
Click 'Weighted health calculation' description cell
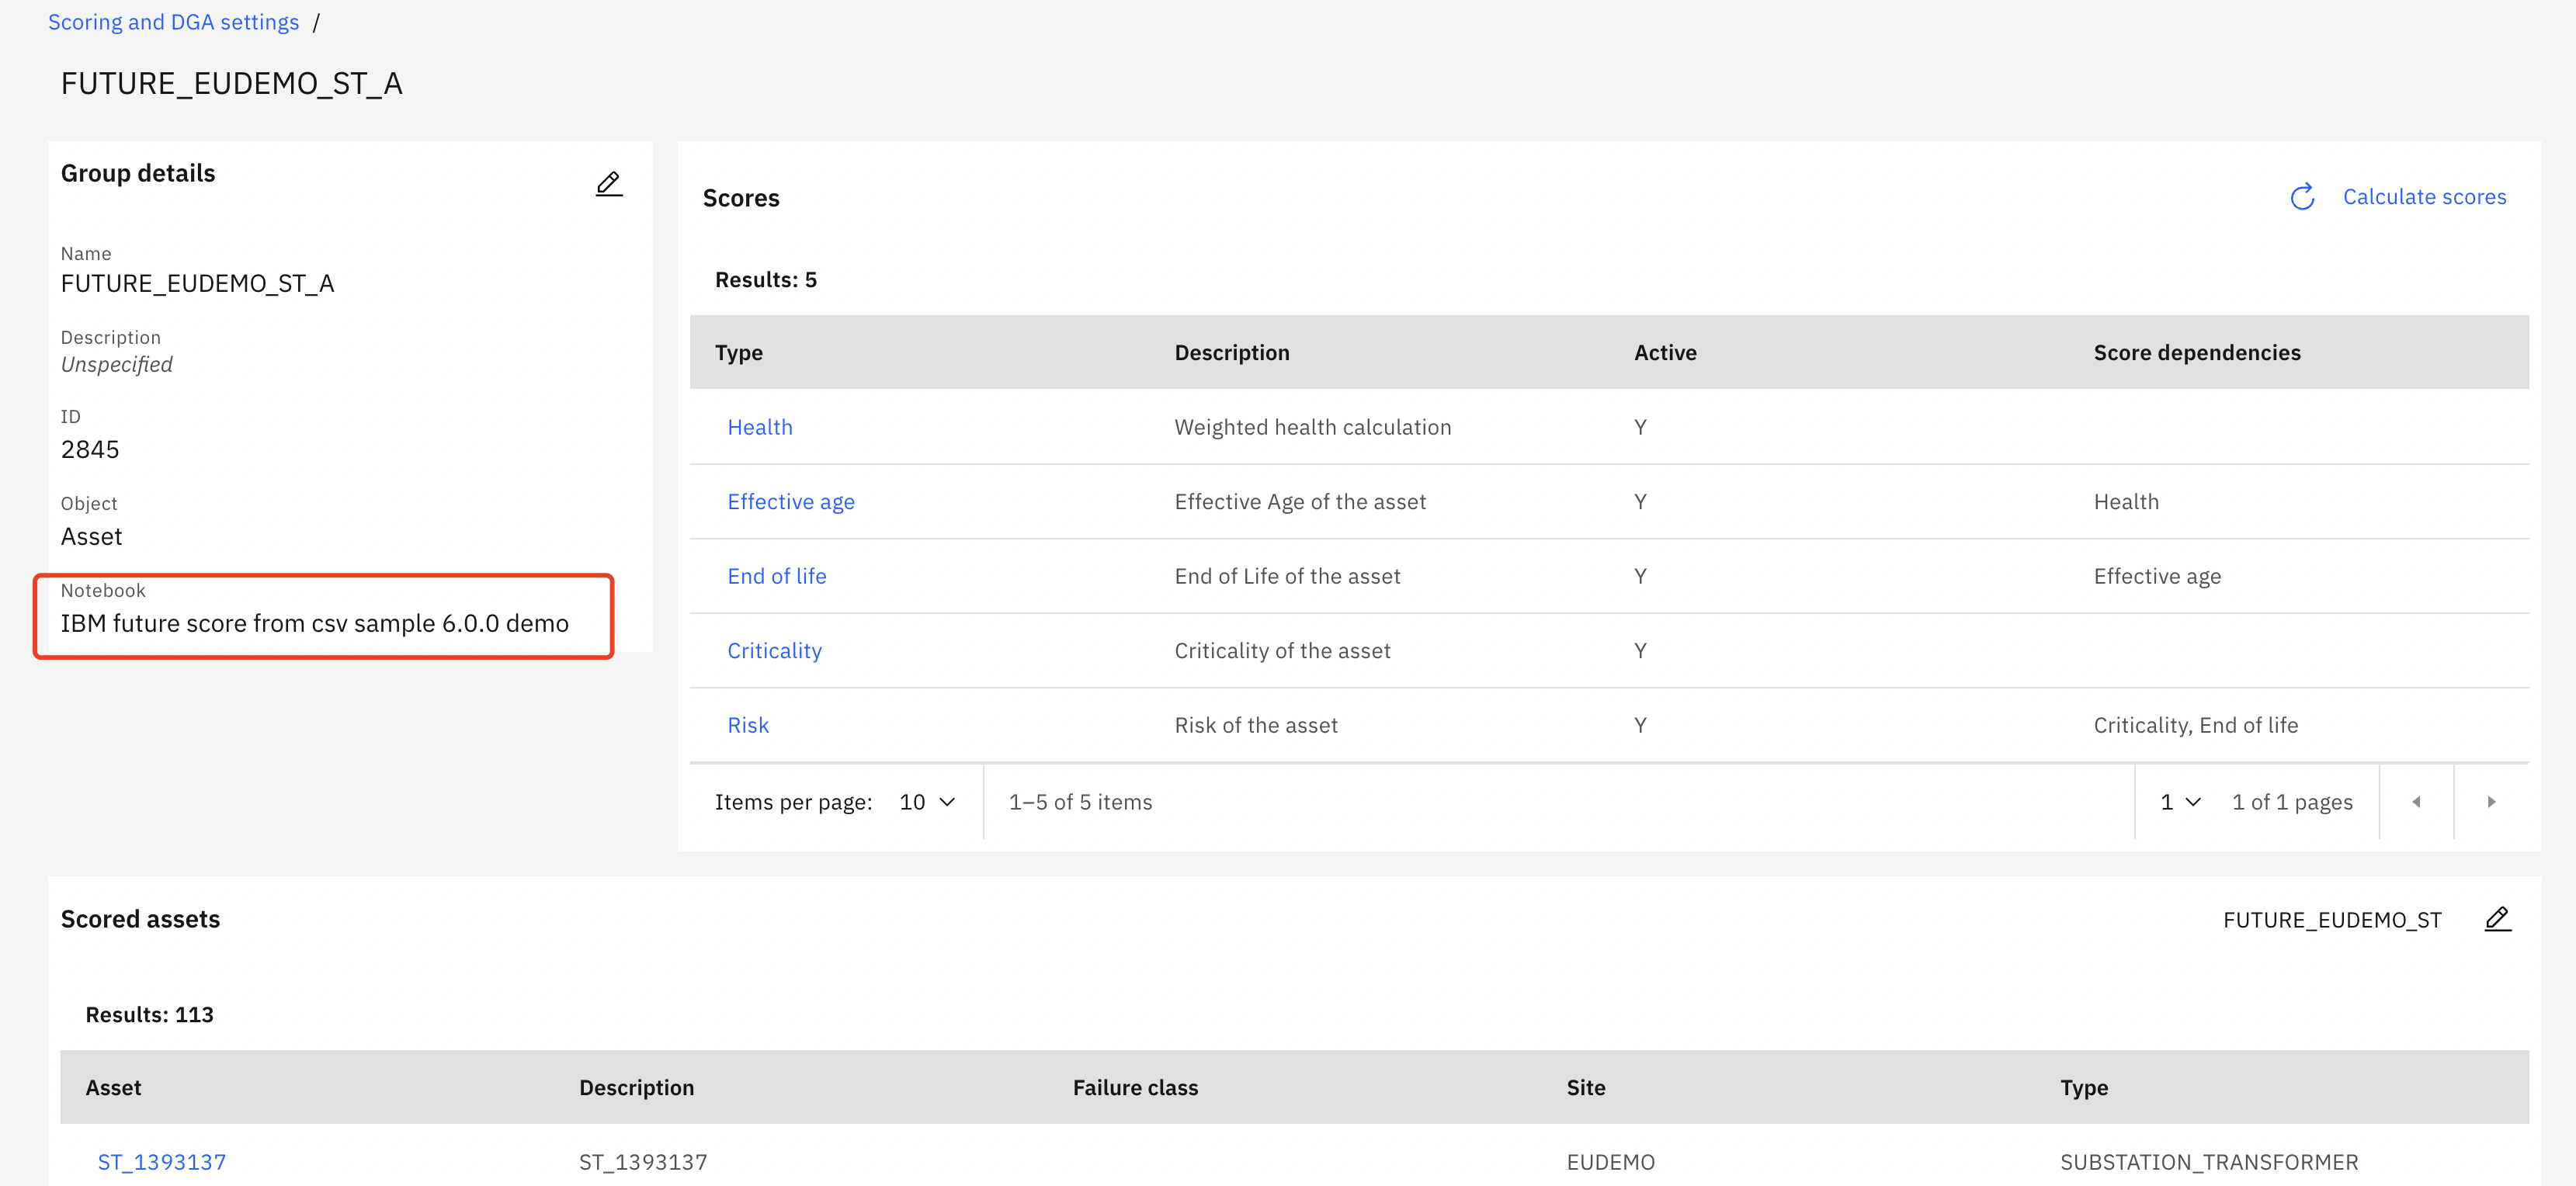click(1312, 427)
